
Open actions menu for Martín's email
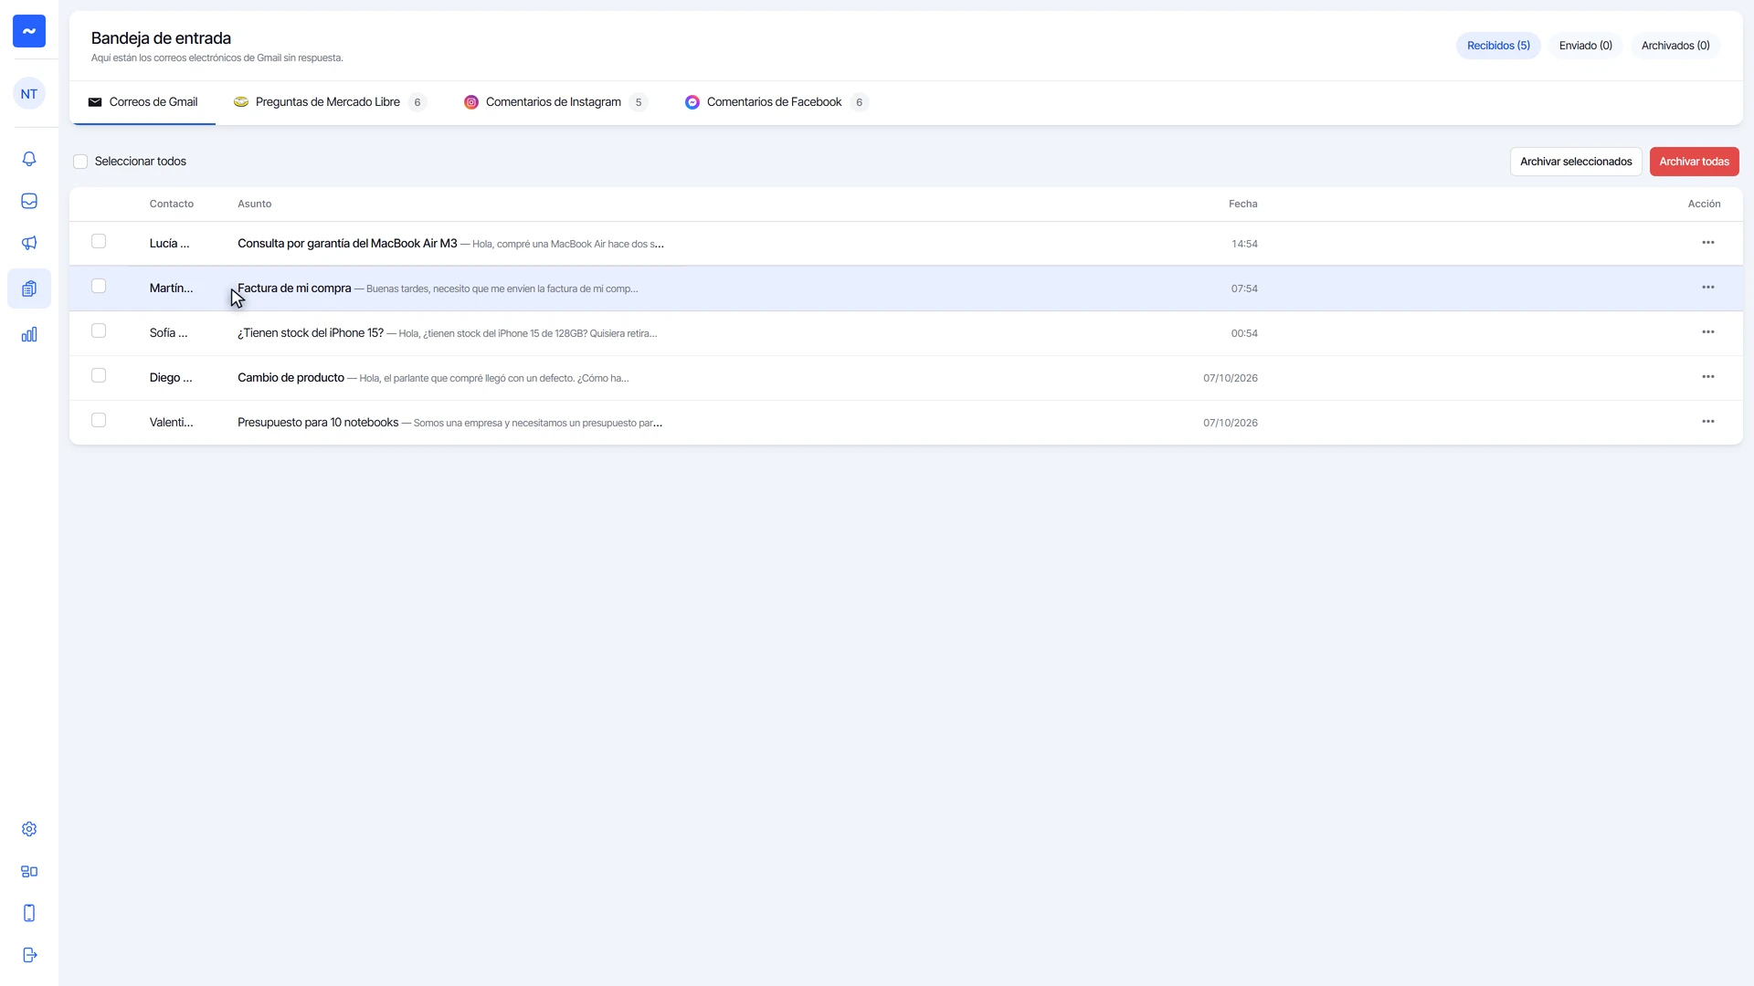tap(1707, 288)
